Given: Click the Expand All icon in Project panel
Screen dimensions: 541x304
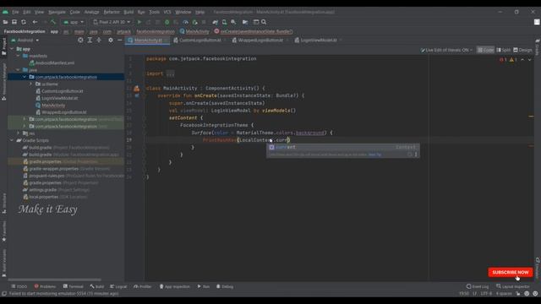Looking at the screenshot, I should [90, 41].
